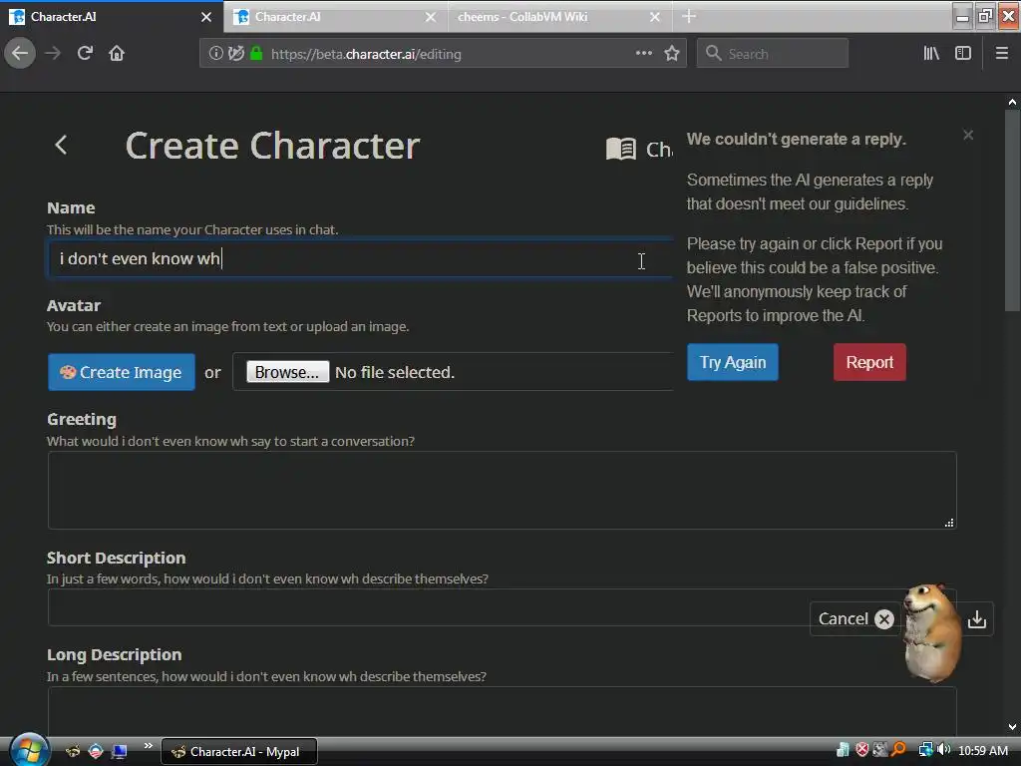The width and height of the screenshot is (1021, 766).
Task: Click the 'Create Character' heading
Action: (272, 145)
